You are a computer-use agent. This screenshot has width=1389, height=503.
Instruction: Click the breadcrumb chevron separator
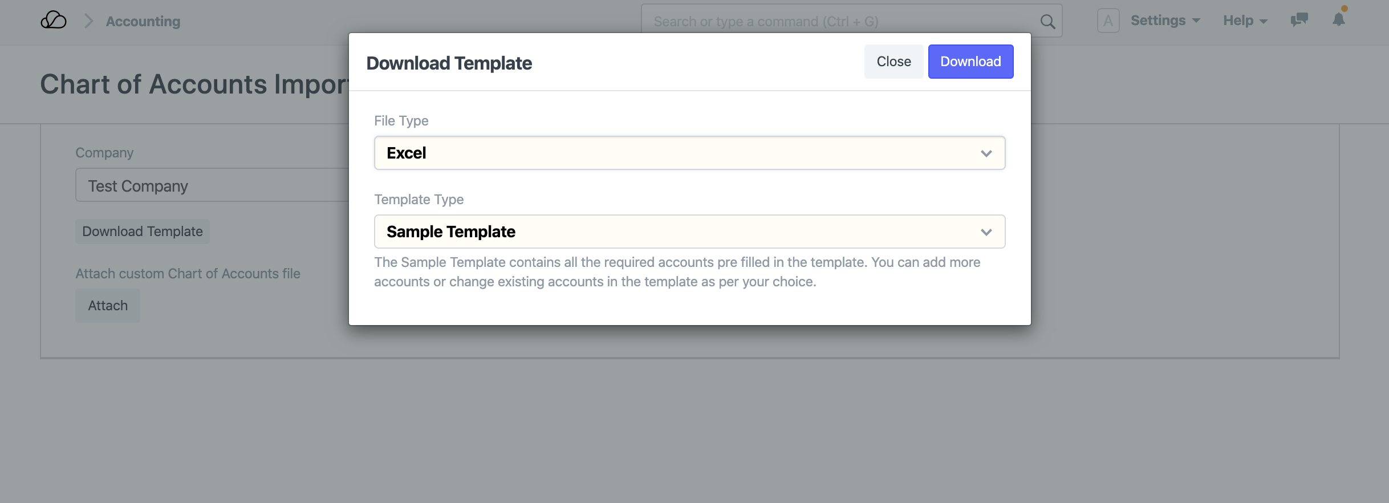pos(88,21)
